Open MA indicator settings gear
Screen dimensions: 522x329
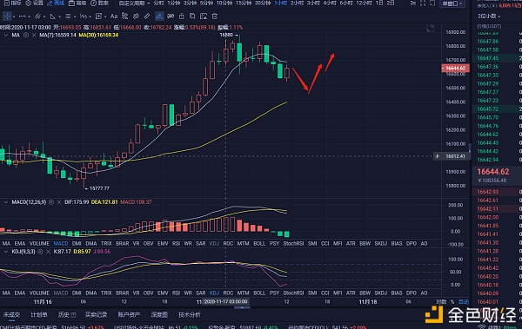pos(25,35)
